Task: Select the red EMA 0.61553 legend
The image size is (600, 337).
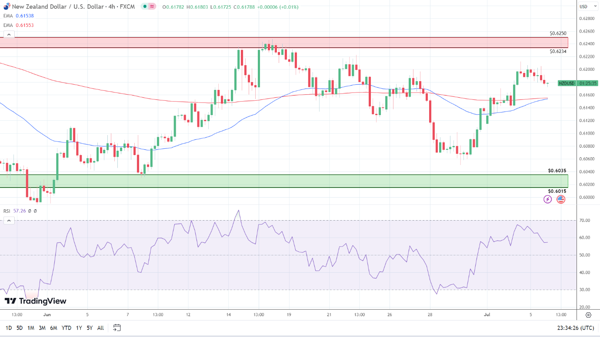Action: click(x=18, y=25)
